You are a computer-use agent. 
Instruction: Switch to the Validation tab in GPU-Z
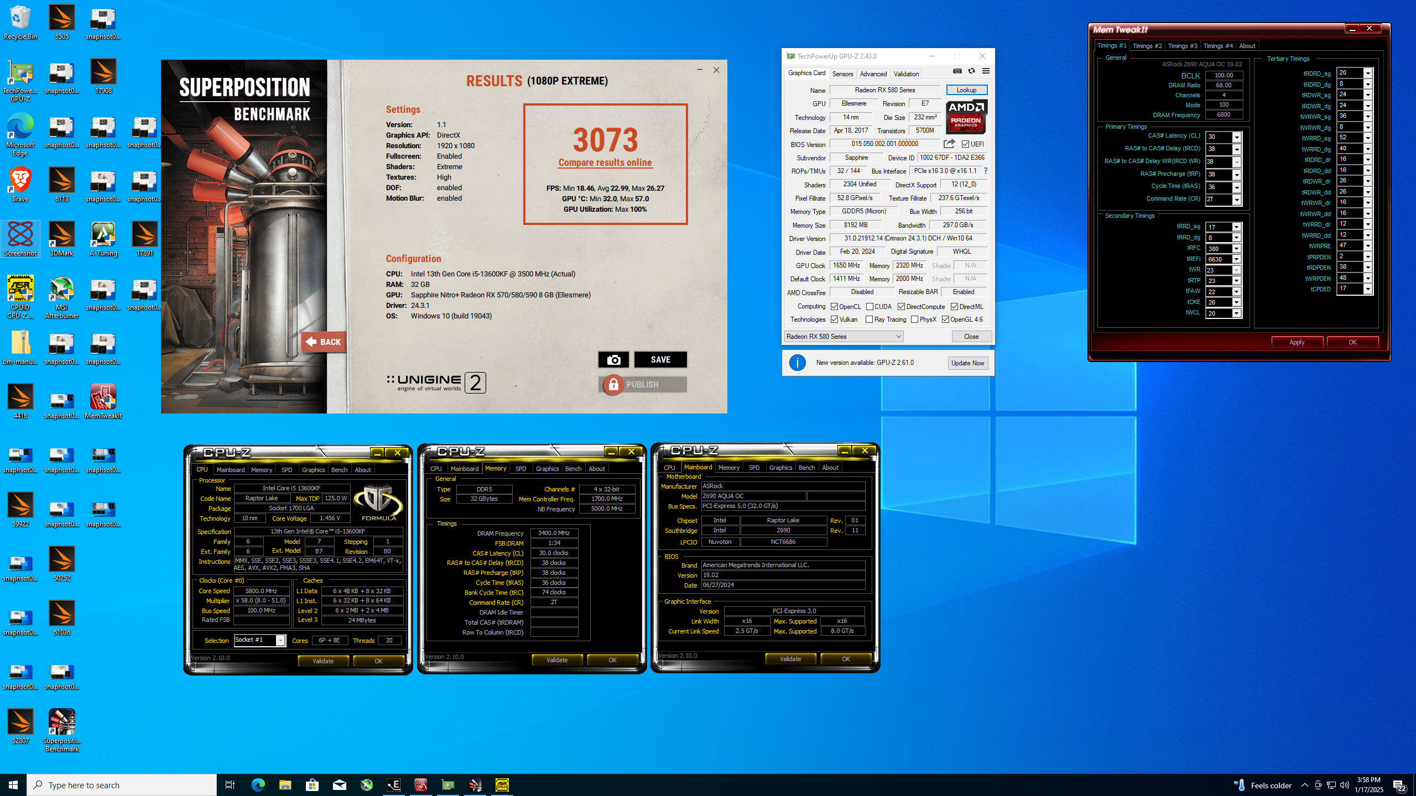click(x=906, y=74)
